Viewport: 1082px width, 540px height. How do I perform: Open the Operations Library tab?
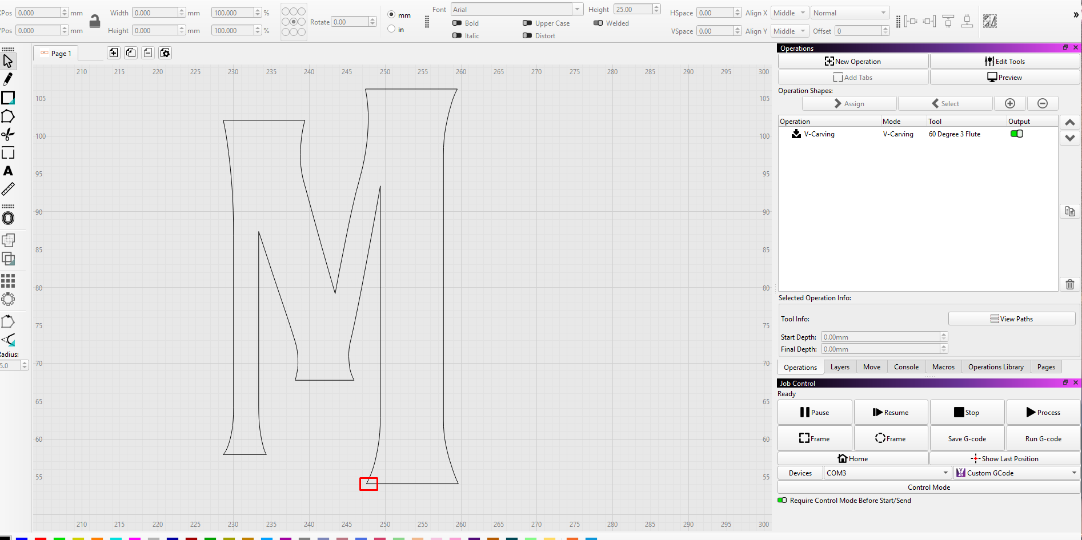(x=996, y=367)
